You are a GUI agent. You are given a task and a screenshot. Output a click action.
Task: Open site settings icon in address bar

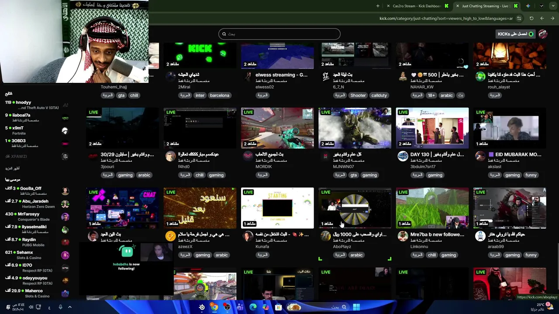click(519, 18)
